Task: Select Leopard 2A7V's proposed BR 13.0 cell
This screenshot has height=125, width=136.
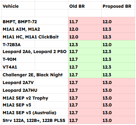Action: tap(118, 82)
